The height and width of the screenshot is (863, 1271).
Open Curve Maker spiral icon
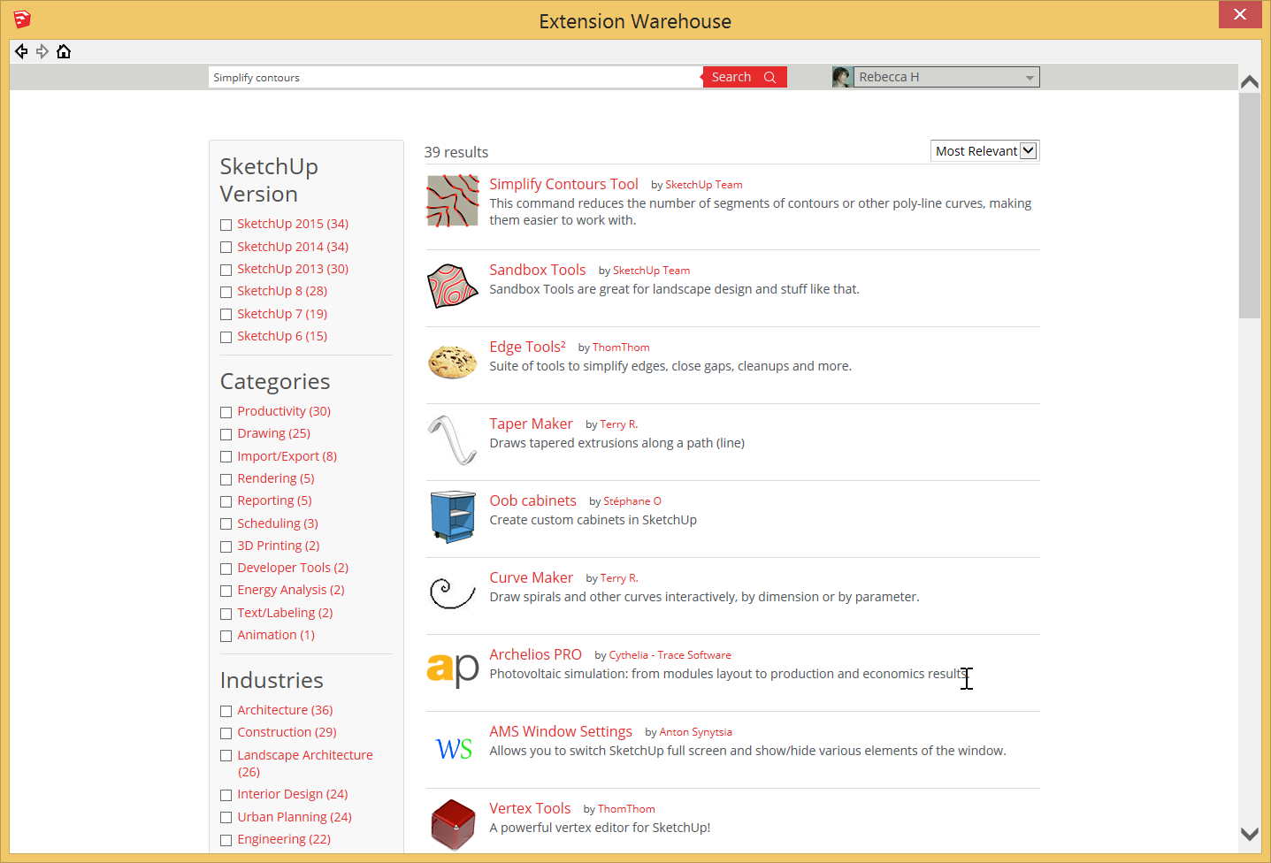(x=453, y=593)
